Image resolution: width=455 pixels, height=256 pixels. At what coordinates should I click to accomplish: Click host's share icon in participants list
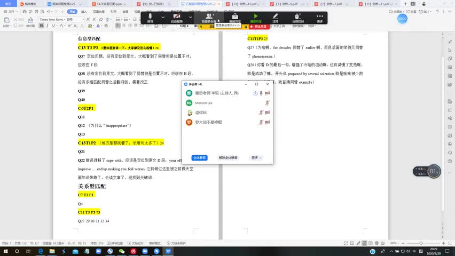coord(255,93)
